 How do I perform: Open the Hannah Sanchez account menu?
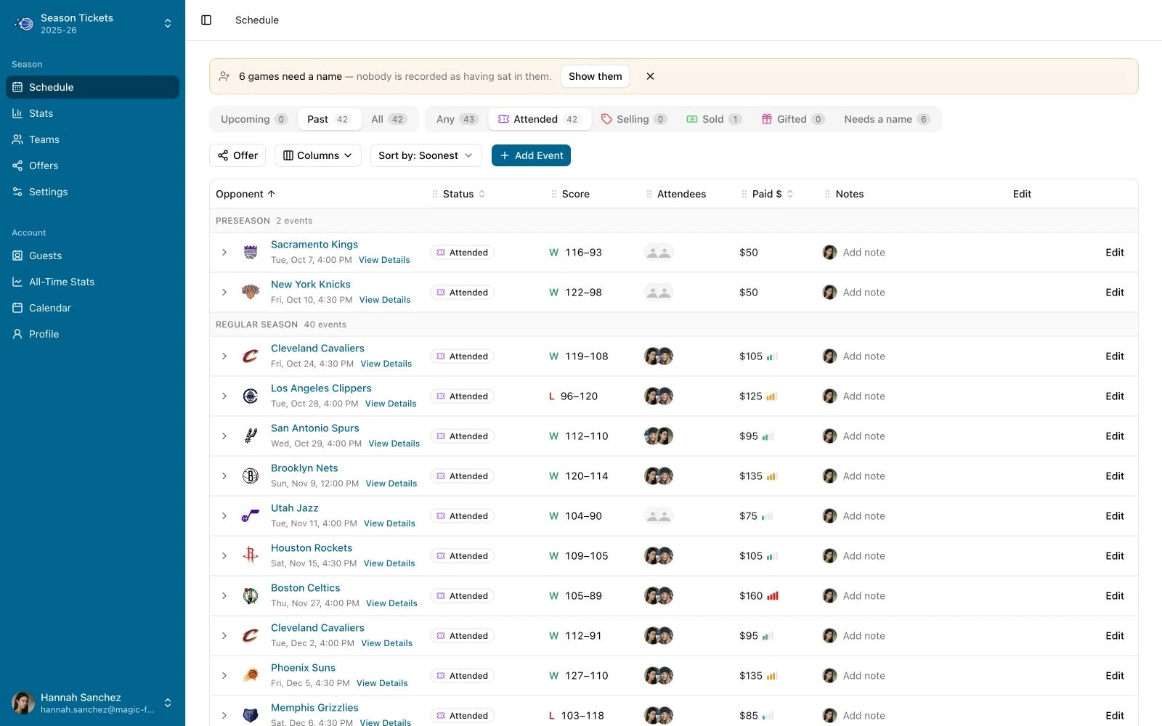coord(93,703)
